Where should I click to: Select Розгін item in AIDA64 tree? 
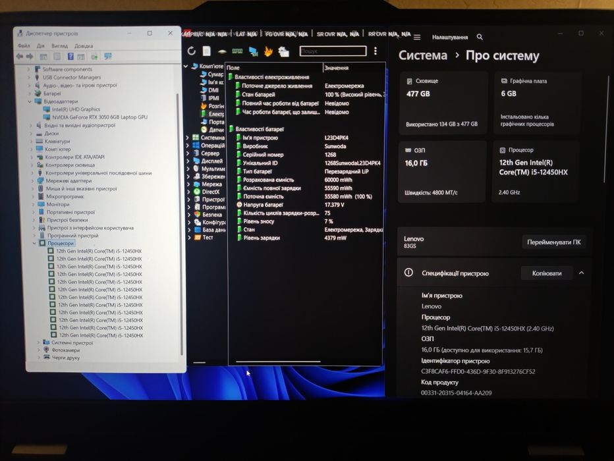click(x=212, y=106)
